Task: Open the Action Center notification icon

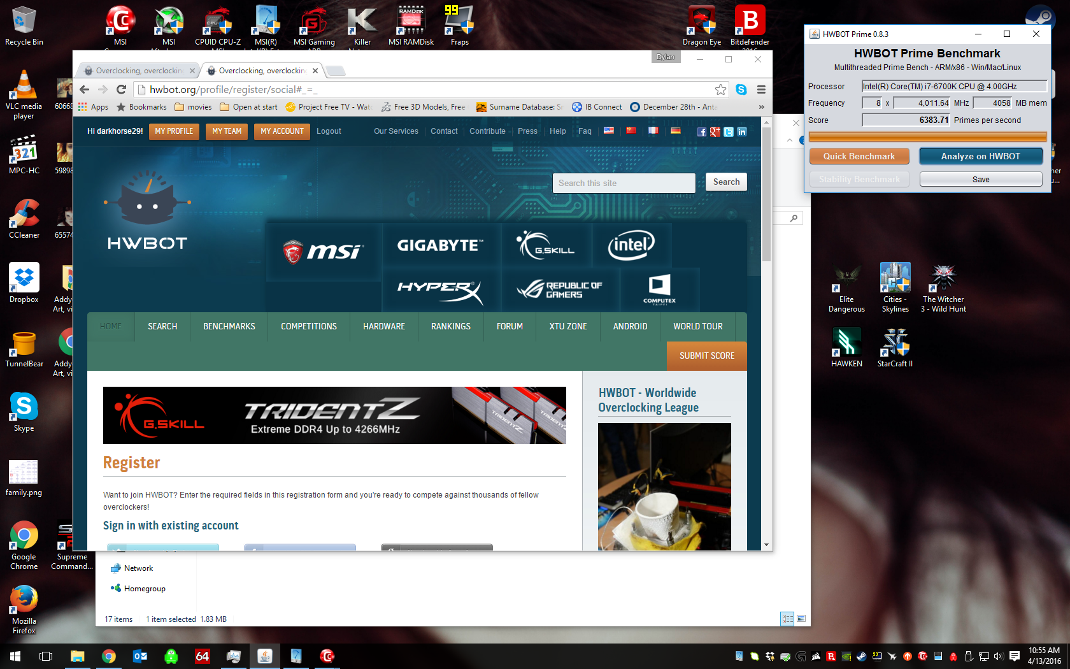Action: point(1015,656)
